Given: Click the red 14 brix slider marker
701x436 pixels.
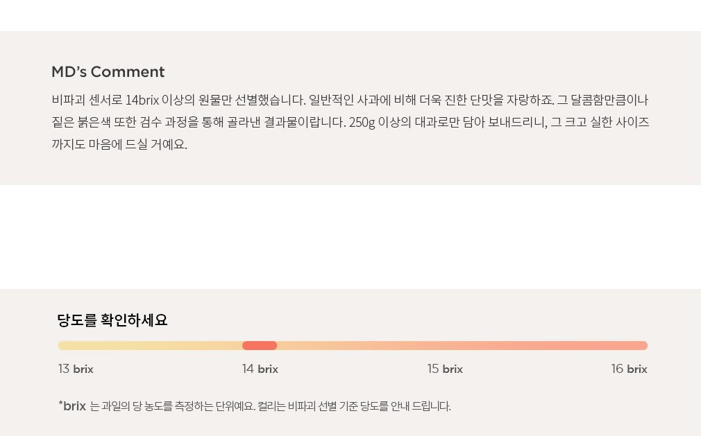Looking at the screenshot, I should [x=260, y=345].
